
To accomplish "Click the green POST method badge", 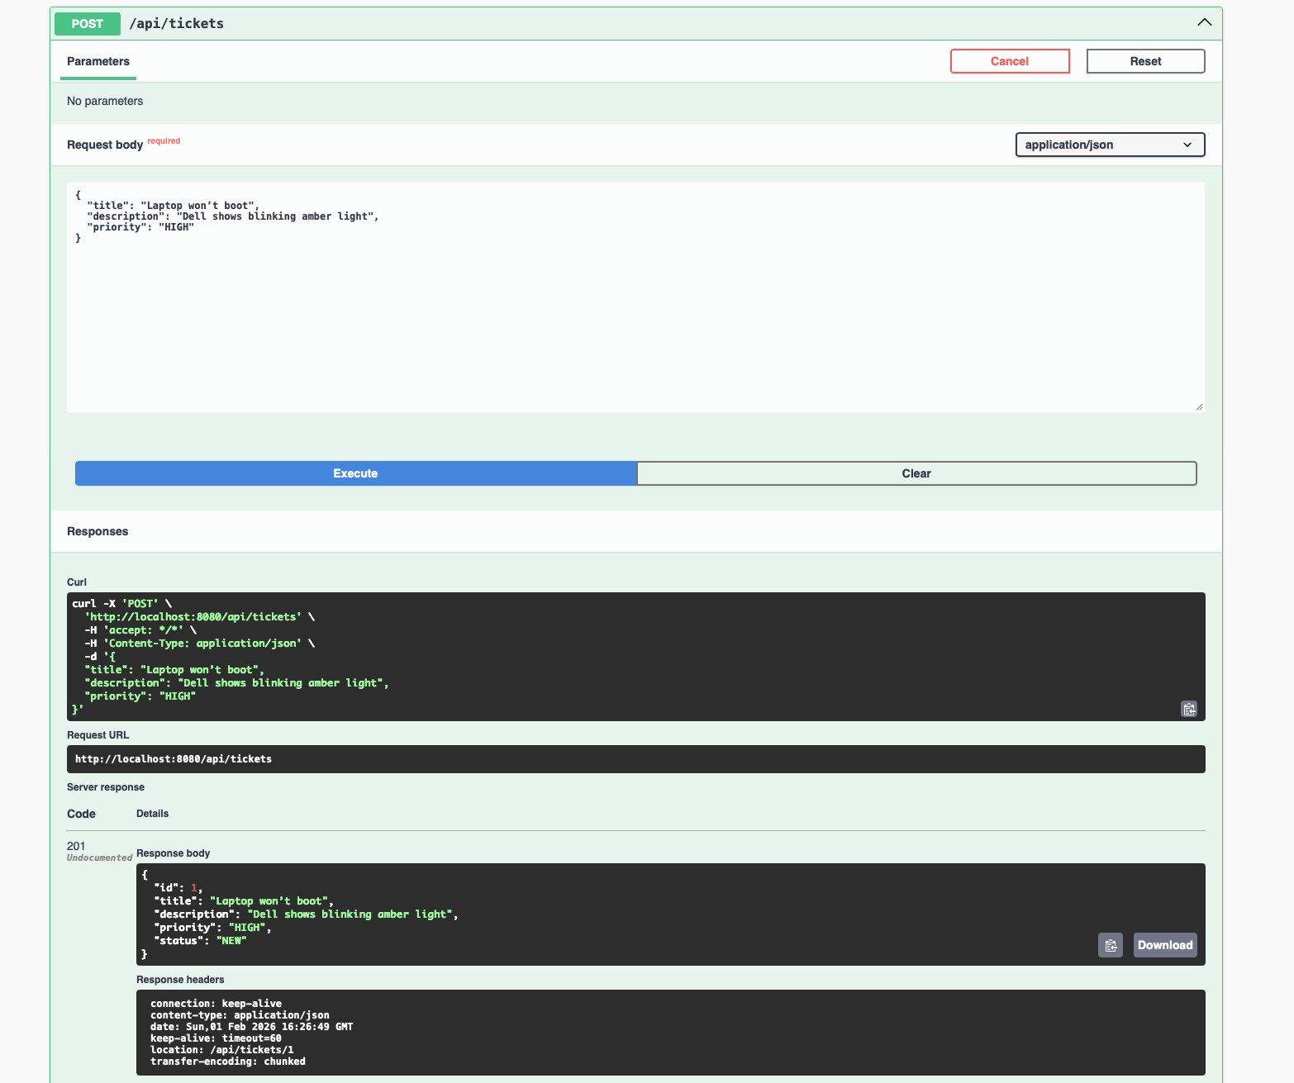I will pos(87,23).
